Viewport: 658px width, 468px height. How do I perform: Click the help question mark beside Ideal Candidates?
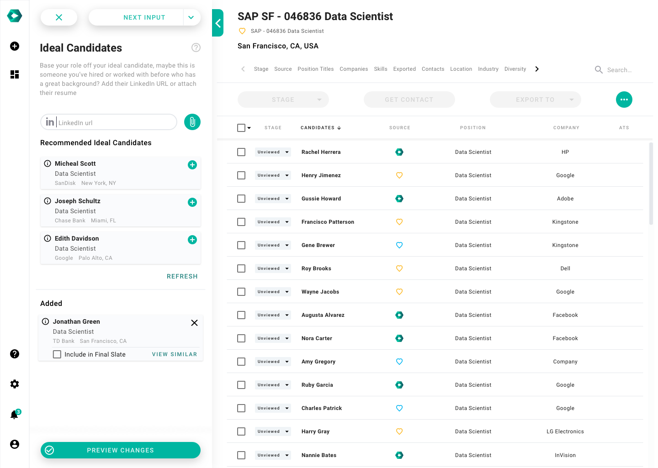(196, 47)
